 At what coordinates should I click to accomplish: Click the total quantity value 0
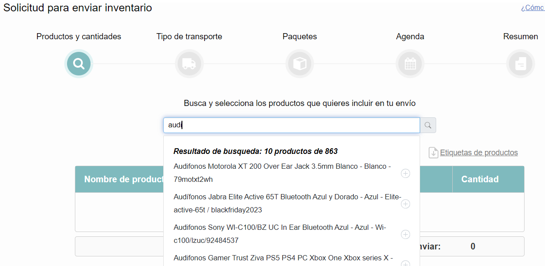click(473, 246)
